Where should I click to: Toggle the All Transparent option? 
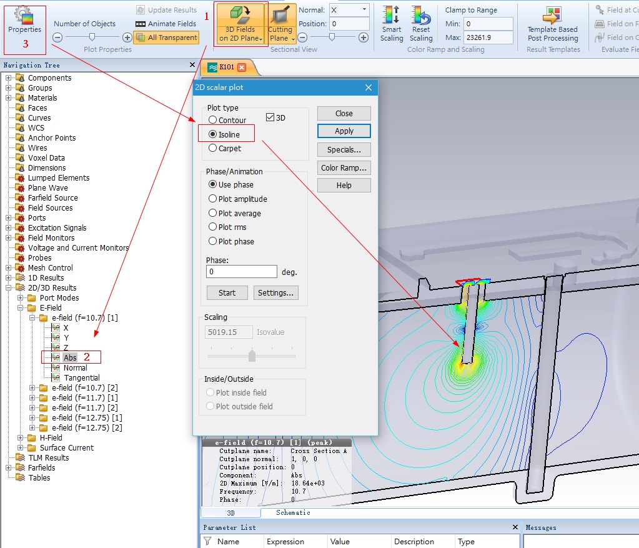point(166,37)
